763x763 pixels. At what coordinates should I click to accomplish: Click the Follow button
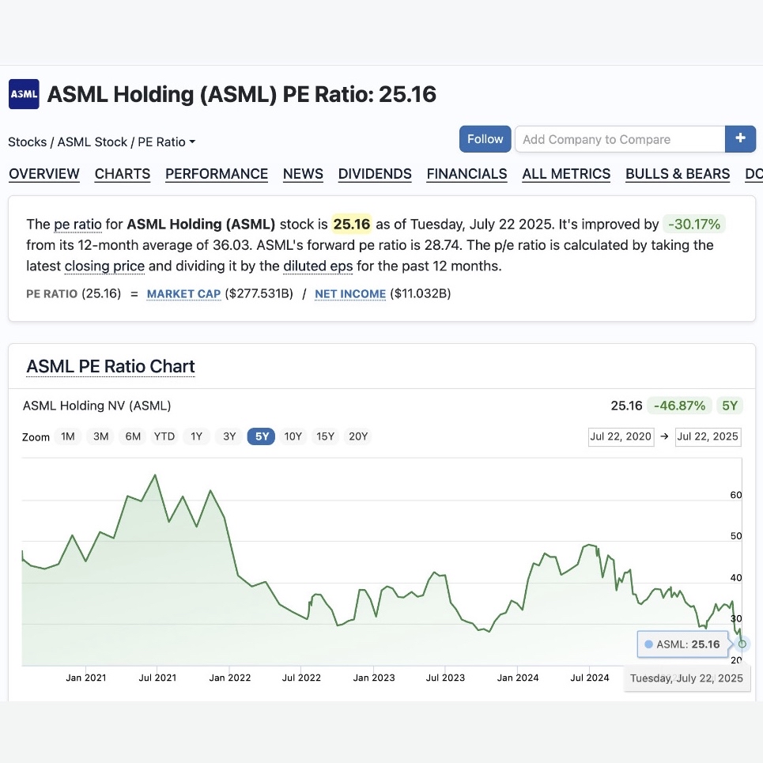pyautogui.click(x=485, y=138)
